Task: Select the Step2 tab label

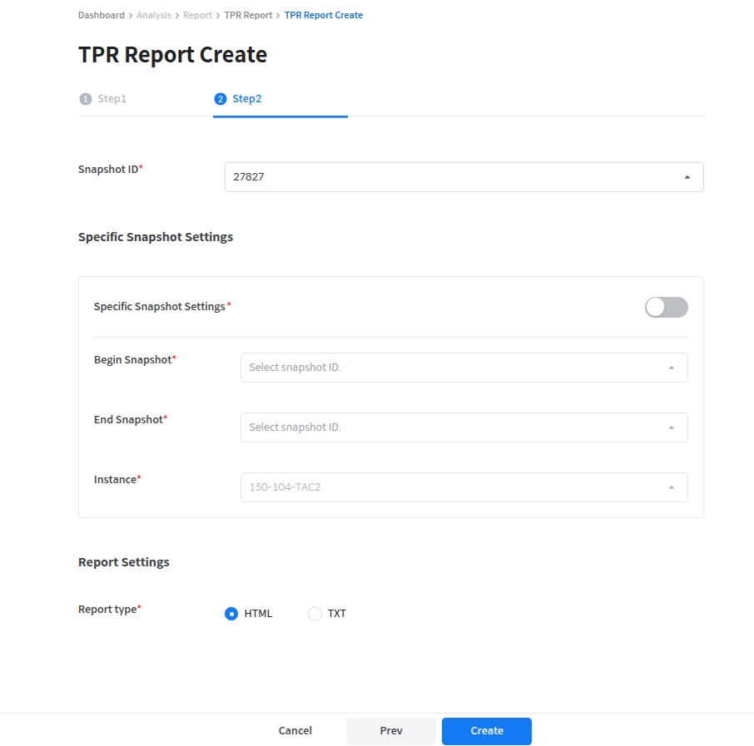Action: point(247,99)
